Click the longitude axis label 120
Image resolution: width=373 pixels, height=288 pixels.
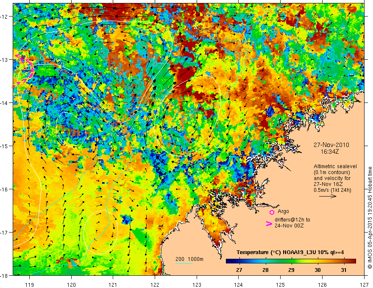[71, 285]
